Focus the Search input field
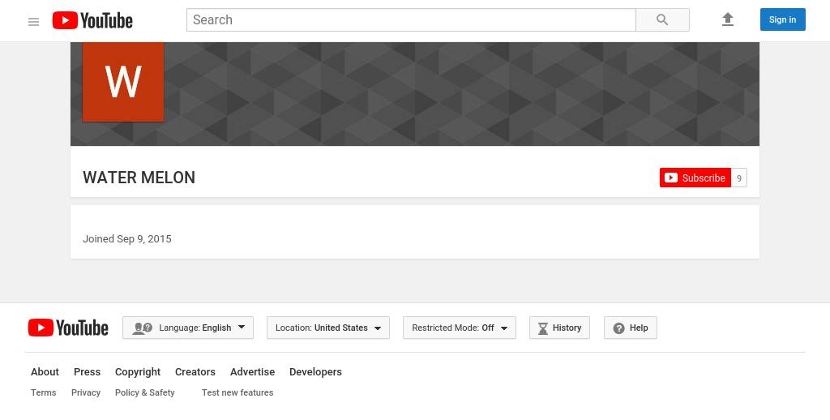The width and height of the screenshot is (830, 420). (411, 20)
